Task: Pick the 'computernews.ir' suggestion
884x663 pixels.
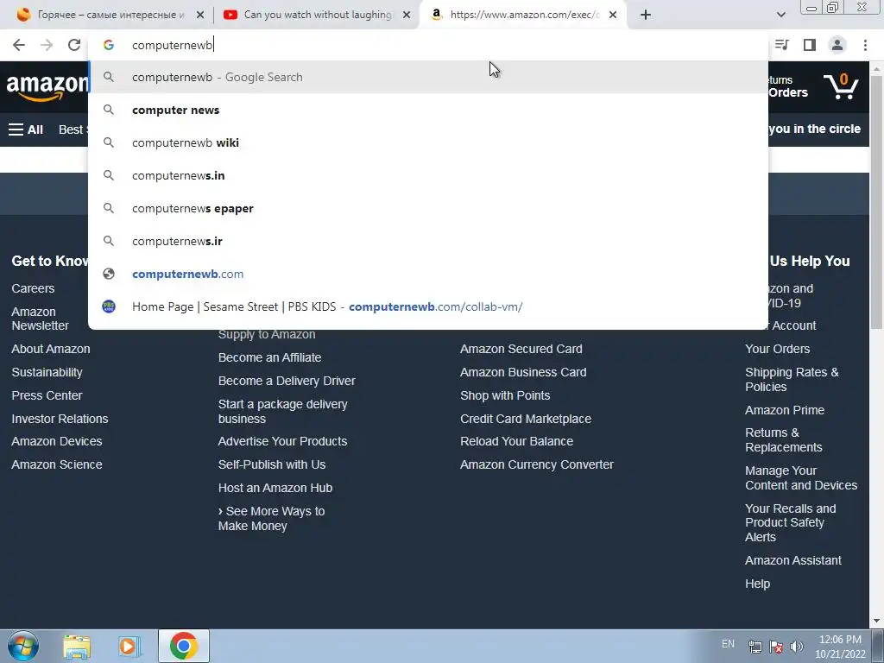Action: click(x=428, y=241)
